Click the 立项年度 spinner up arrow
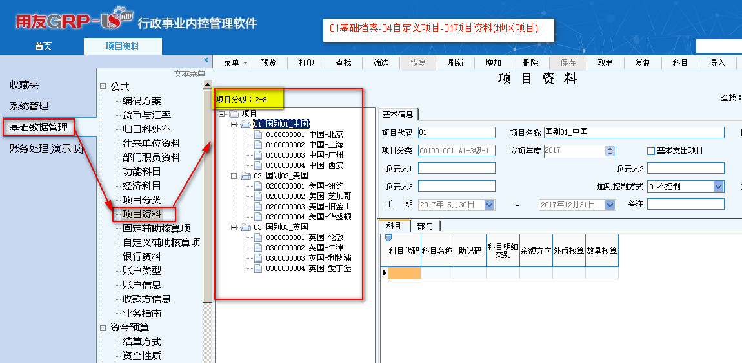The image size is (742, 363). click(610, 148)
